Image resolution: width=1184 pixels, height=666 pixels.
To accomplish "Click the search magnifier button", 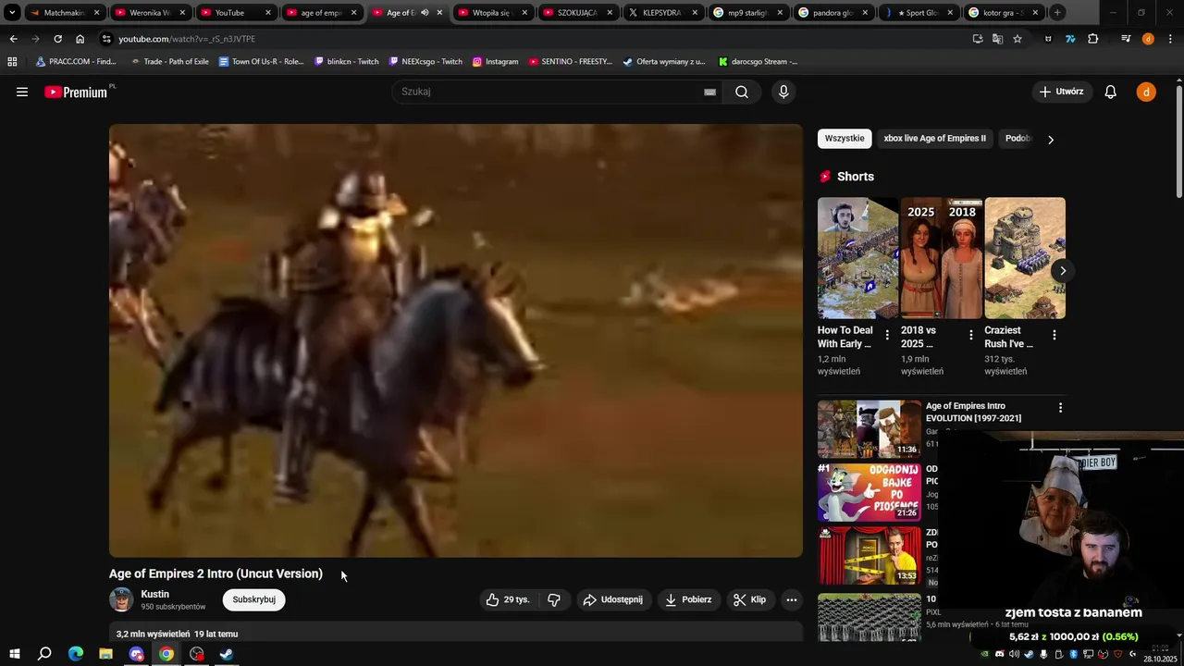I will (742, 92).
